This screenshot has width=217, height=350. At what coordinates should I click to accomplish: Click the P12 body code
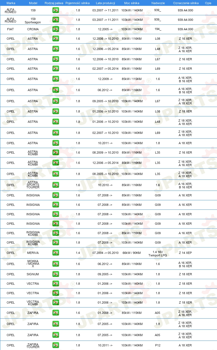click(x=158, y=345)
